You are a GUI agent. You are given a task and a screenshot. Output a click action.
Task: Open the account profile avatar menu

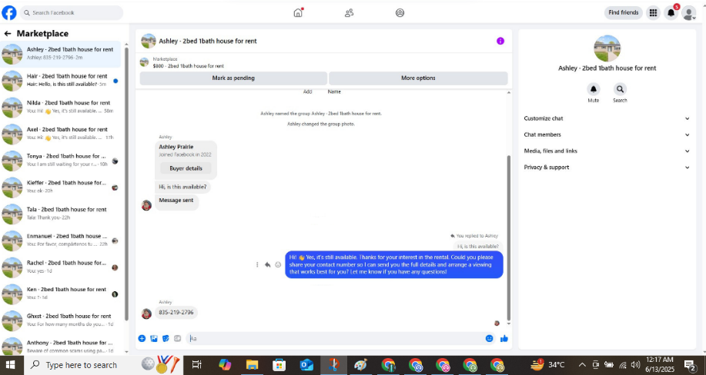tap(689, 13)
